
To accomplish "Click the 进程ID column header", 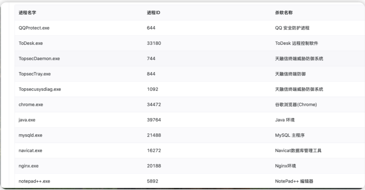I will pos(153,12).
